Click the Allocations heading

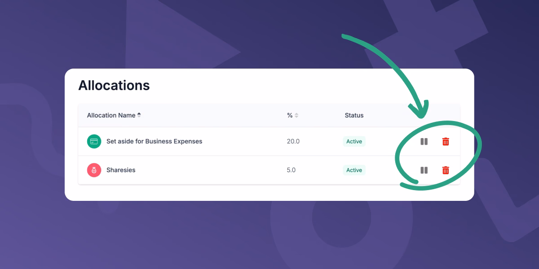114,85
